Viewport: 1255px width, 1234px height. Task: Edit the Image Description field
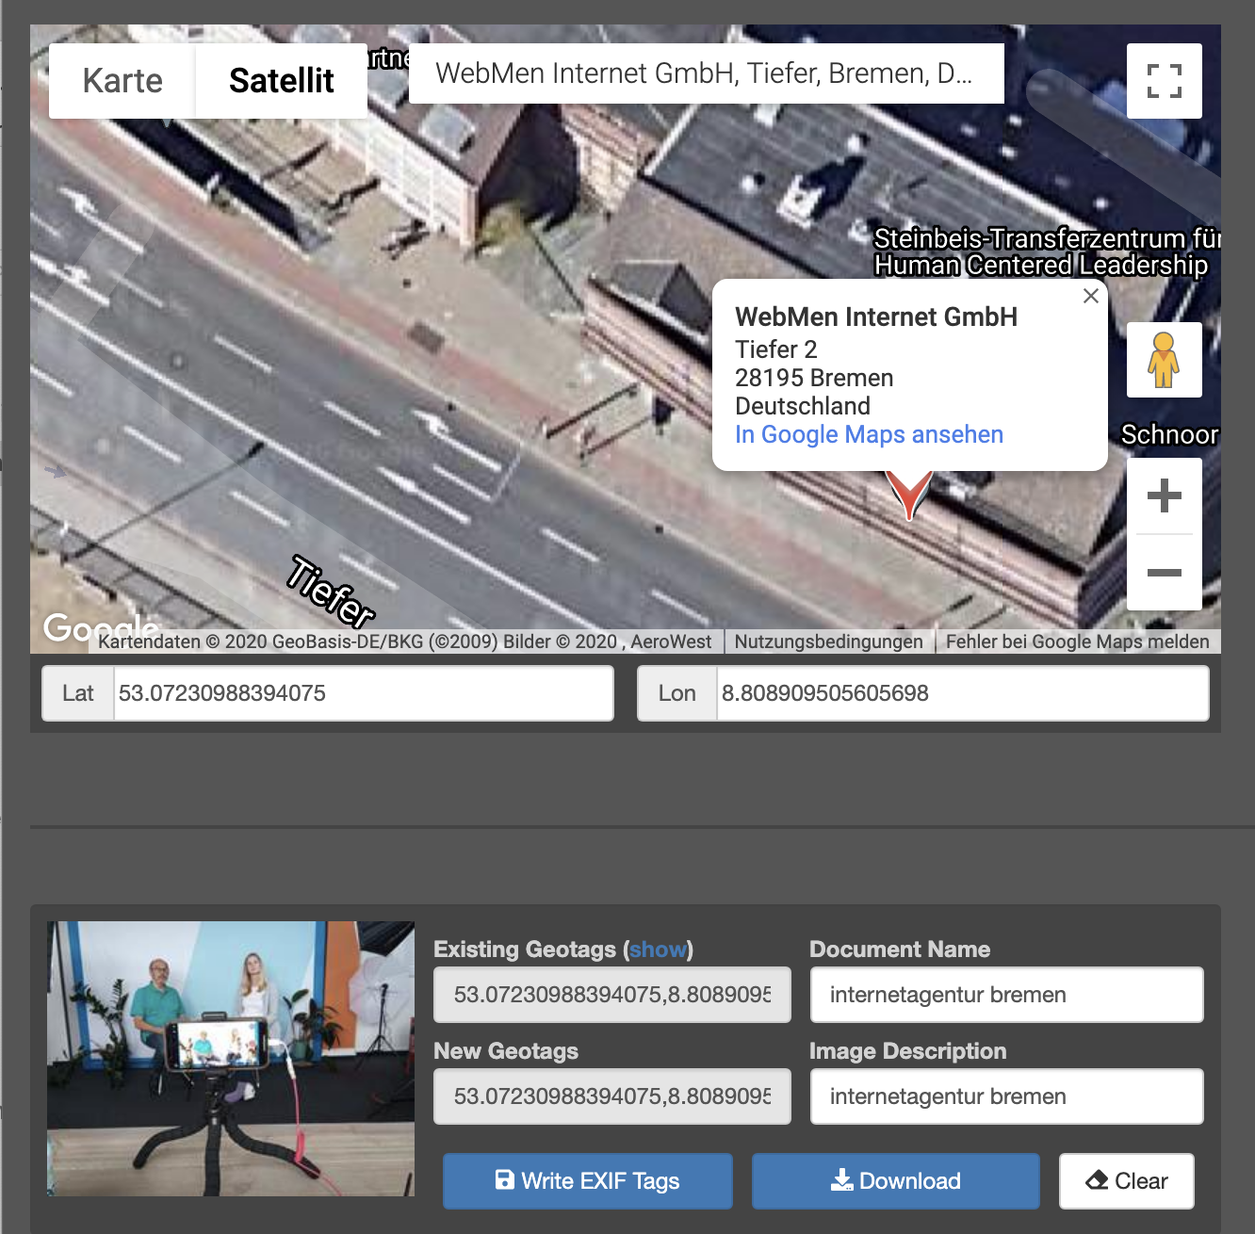1007,1096
